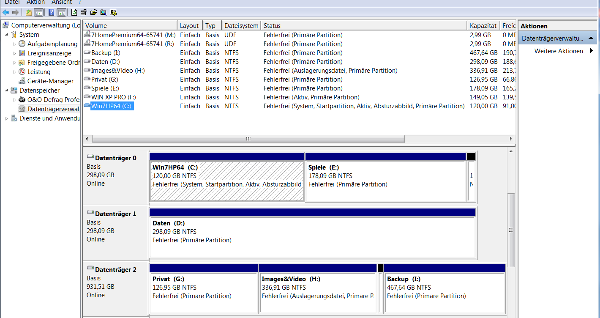Collapse the Datenspeicher tree node
The width and height of the screenshot is (600, 318).
(6, 91)
